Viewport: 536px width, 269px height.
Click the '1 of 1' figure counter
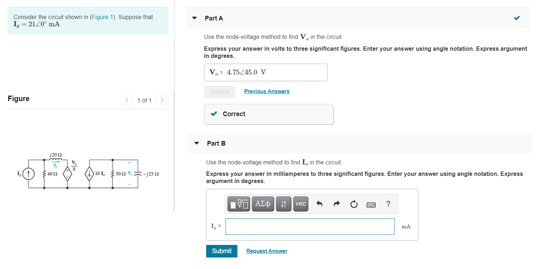(x=144, y=100)
